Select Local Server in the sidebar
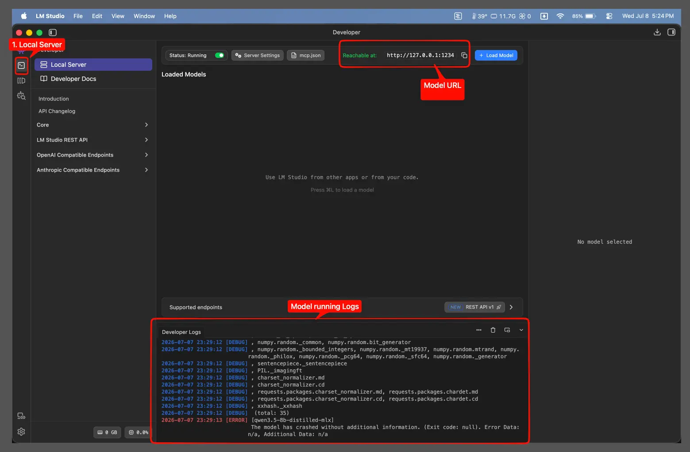The width and height of the screenshot is (690, 452). coord(93,65)
